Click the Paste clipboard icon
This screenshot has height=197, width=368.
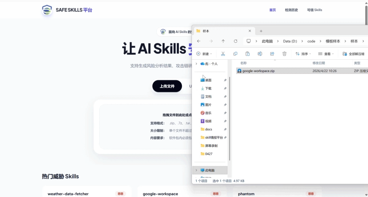247,54
